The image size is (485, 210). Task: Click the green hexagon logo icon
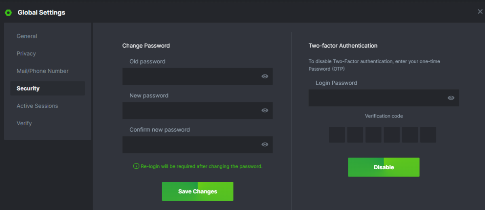8,13
